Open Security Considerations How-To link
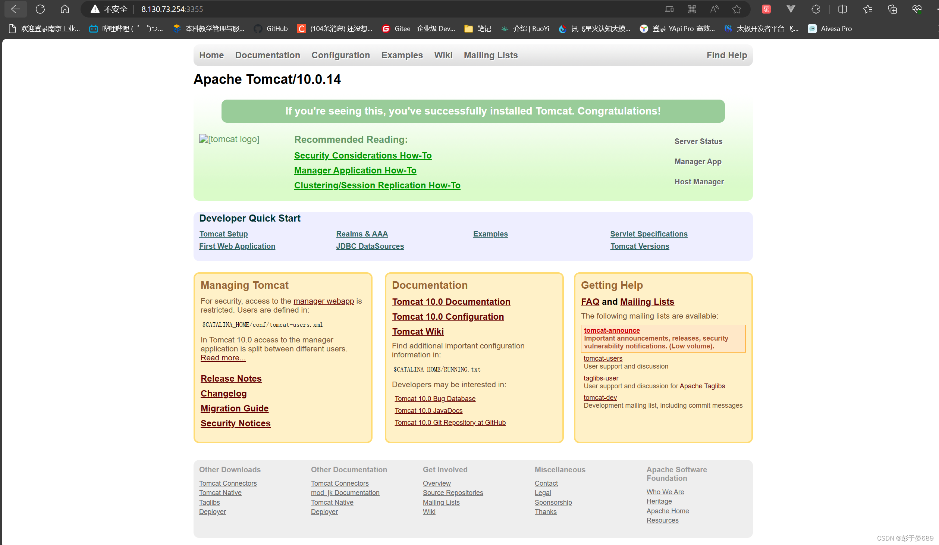The width and height of the screenshot is (939, 545). [363, 156]
